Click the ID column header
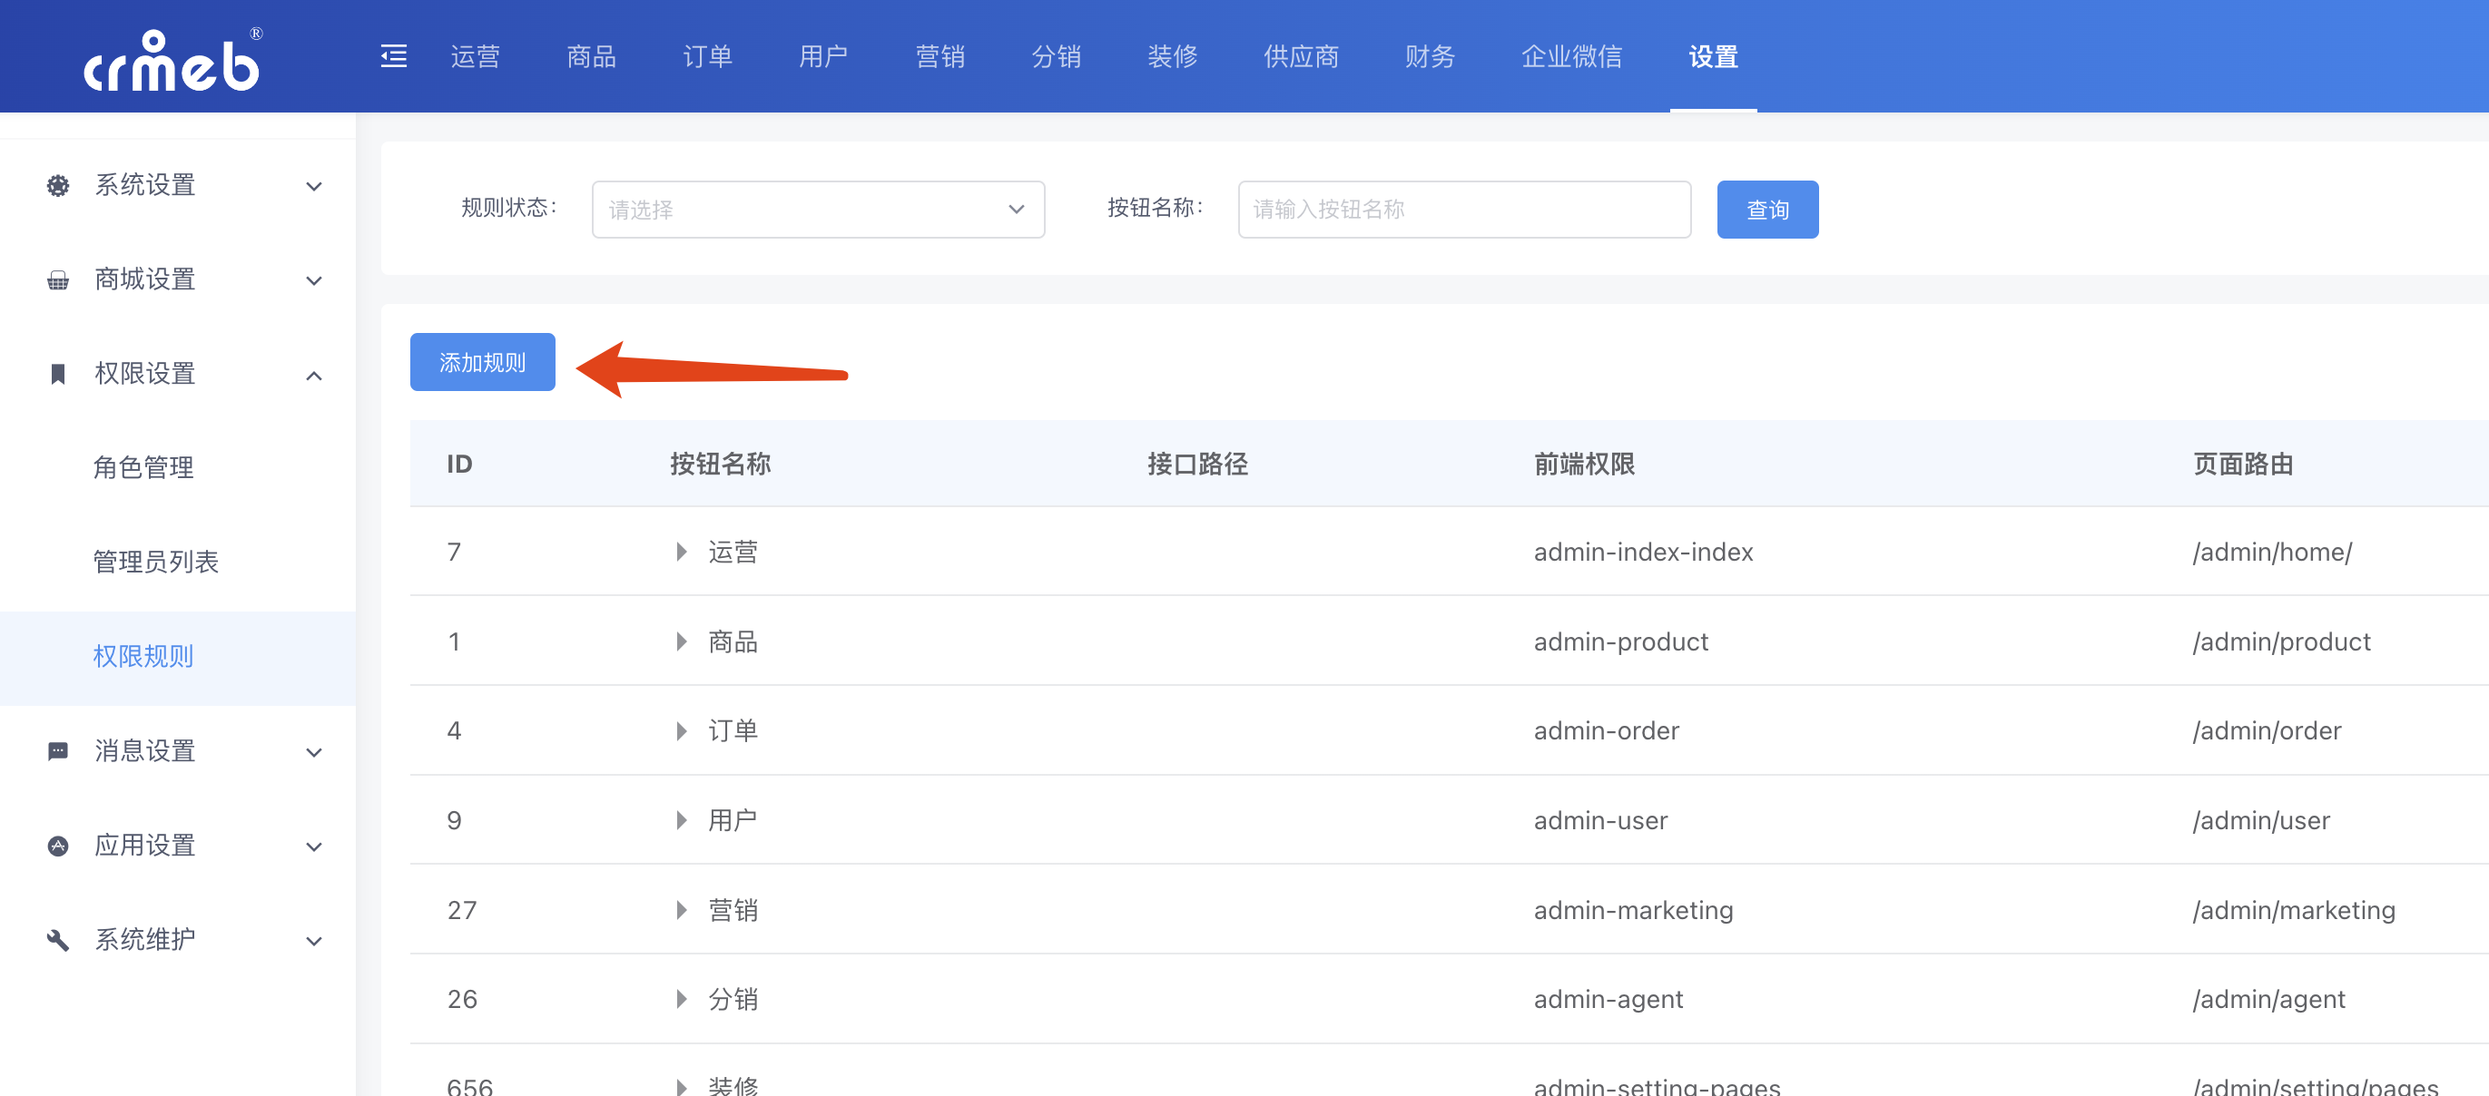 point(459,465)
